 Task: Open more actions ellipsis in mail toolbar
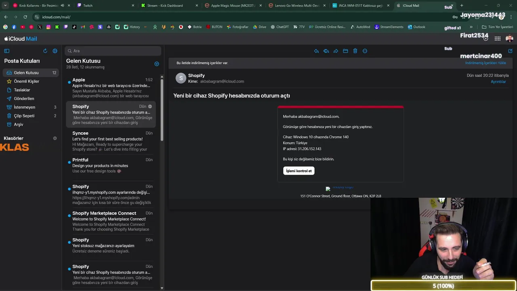pos(365,51)
